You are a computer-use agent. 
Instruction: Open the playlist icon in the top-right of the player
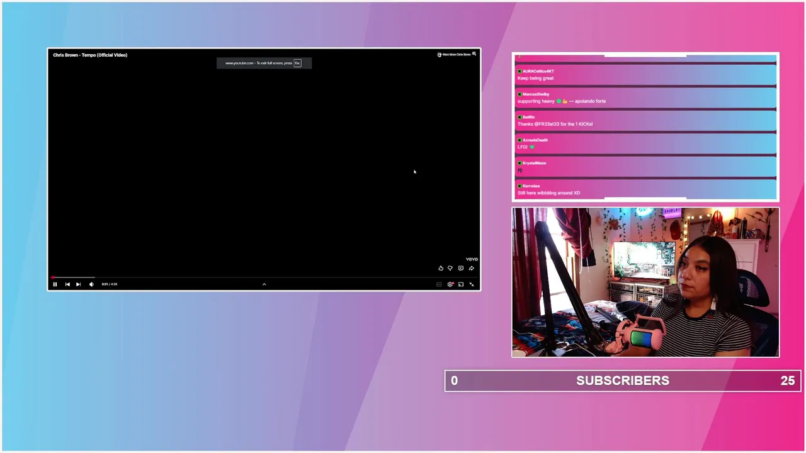coord(474,55)
